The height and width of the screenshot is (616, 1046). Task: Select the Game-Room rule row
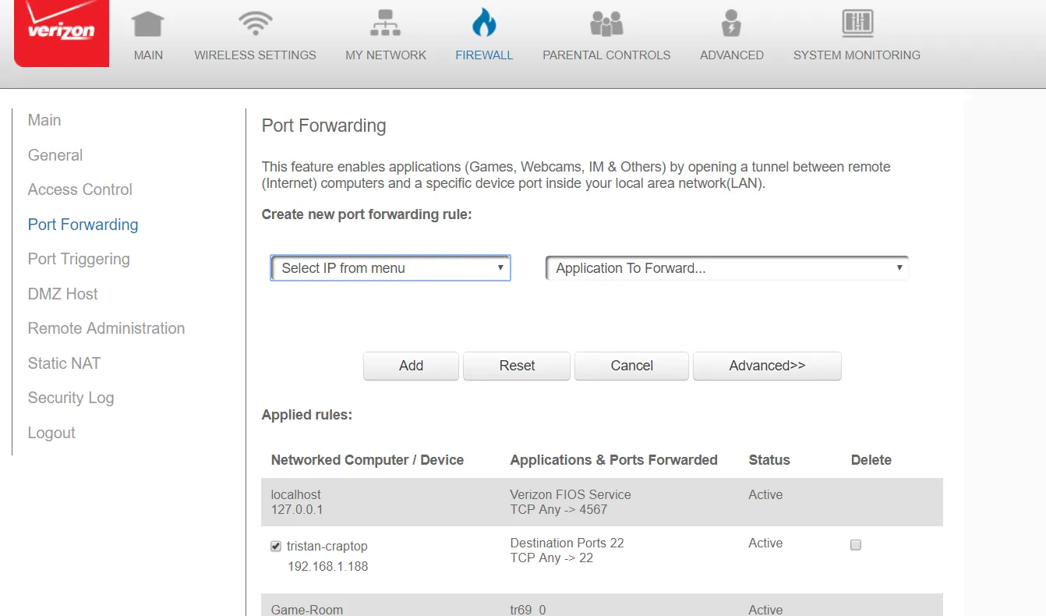306,609
